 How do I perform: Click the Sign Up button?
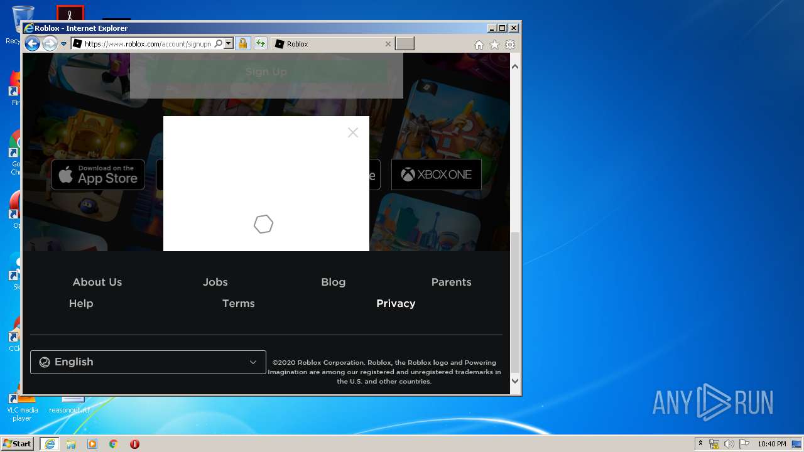pos(266,72)
